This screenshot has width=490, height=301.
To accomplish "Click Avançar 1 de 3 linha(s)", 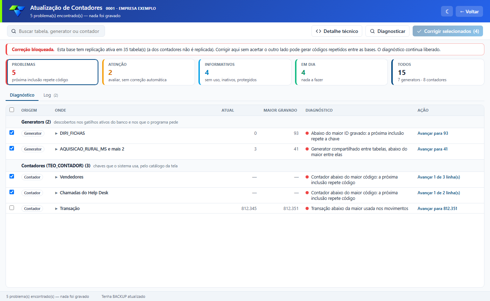I will [439, 177].
